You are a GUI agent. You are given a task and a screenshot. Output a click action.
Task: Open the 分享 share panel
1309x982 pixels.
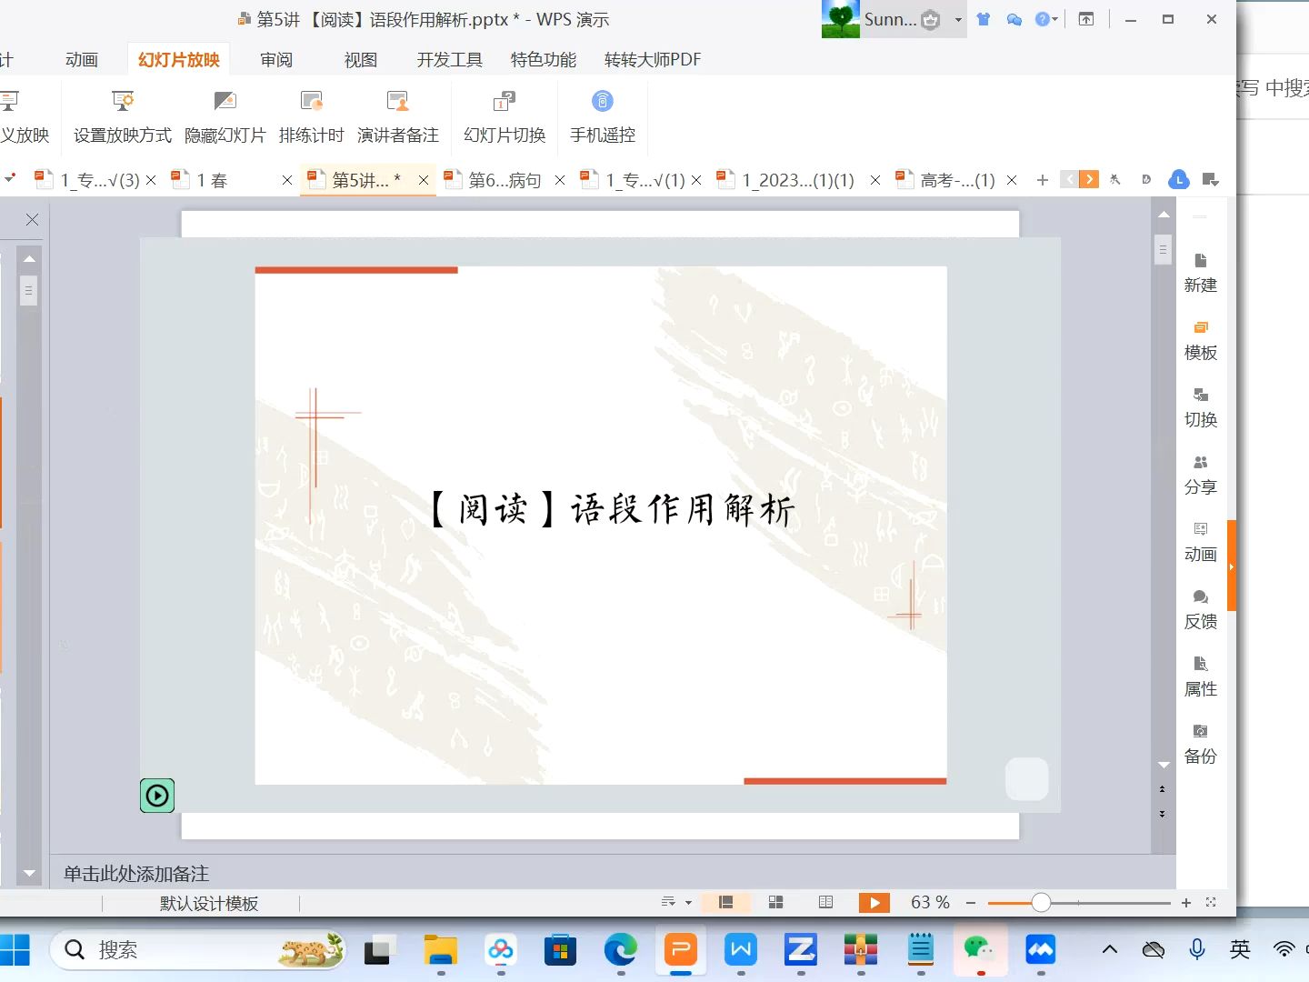pyautogui.click(x=1200, y=474)
